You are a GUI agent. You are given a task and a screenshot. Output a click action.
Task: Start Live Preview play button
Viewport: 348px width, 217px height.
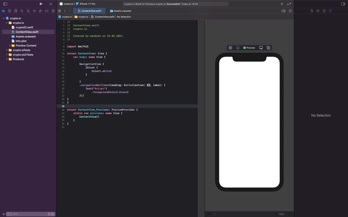(x=230, y=48)
